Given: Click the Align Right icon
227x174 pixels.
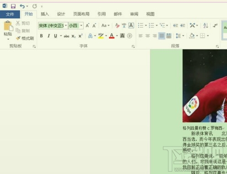Looking at the screenshot, I should (155, 36).
